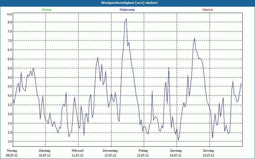255x159 pixels.
Task: Click the Sonntag day label
Action: (208, 151)
